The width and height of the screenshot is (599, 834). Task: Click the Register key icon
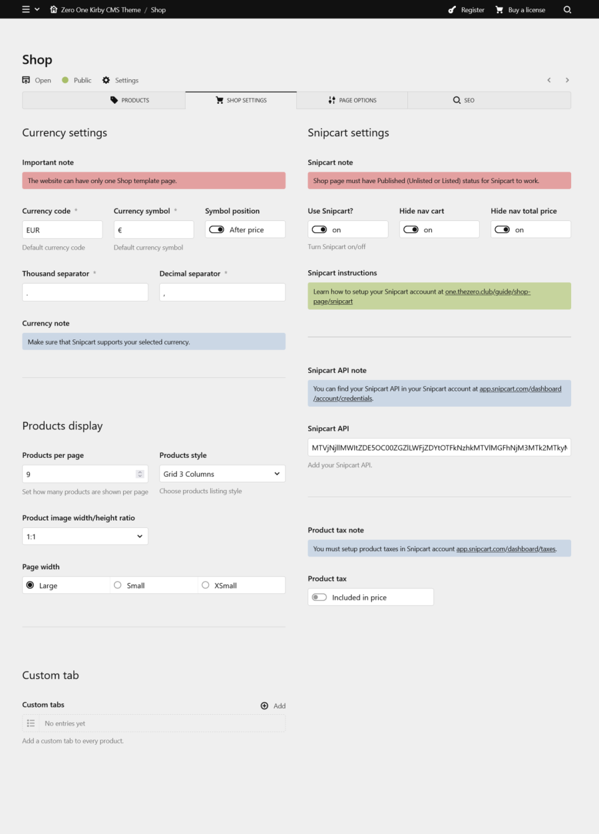tap(453, 10)
